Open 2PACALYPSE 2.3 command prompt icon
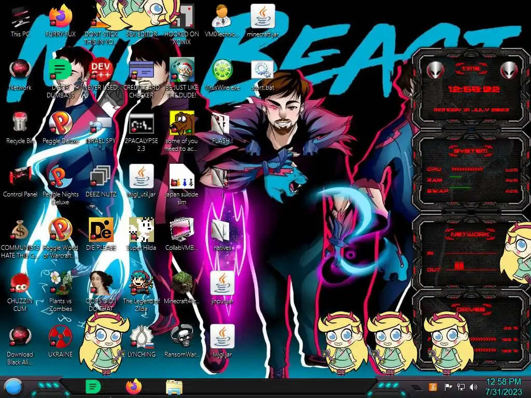This screenshot has height=398, width=531. pyautogui.click(x=141, y=132)
